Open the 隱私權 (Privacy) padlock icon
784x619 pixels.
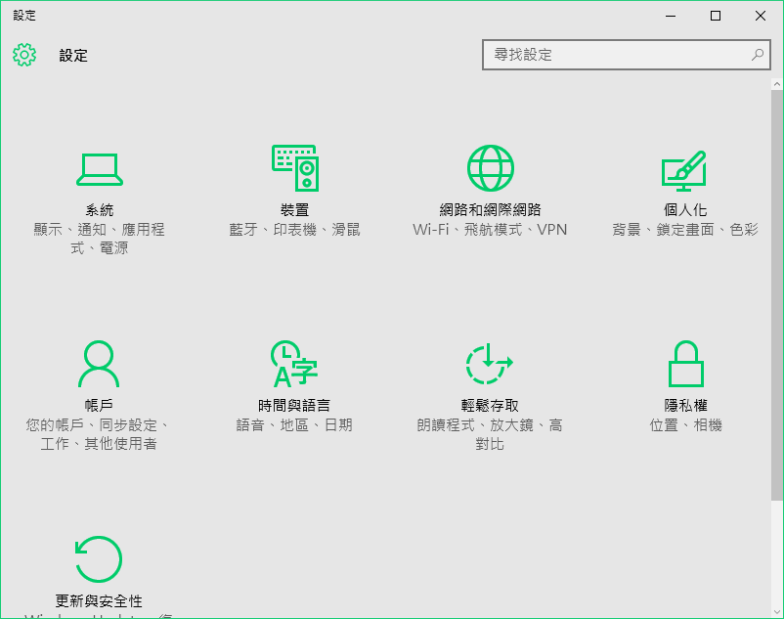[x=686, y=364]
